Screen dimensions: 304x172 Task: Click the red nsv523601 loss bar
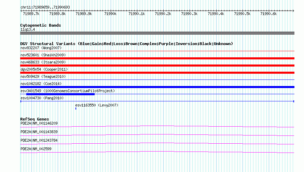click(x=157, y=58)
